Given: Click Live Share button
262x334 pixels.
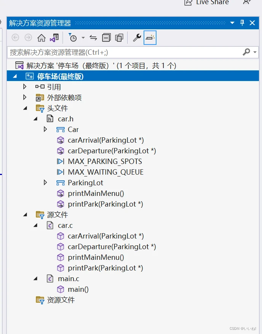Looking at the screenshot, I should point(206,2).
